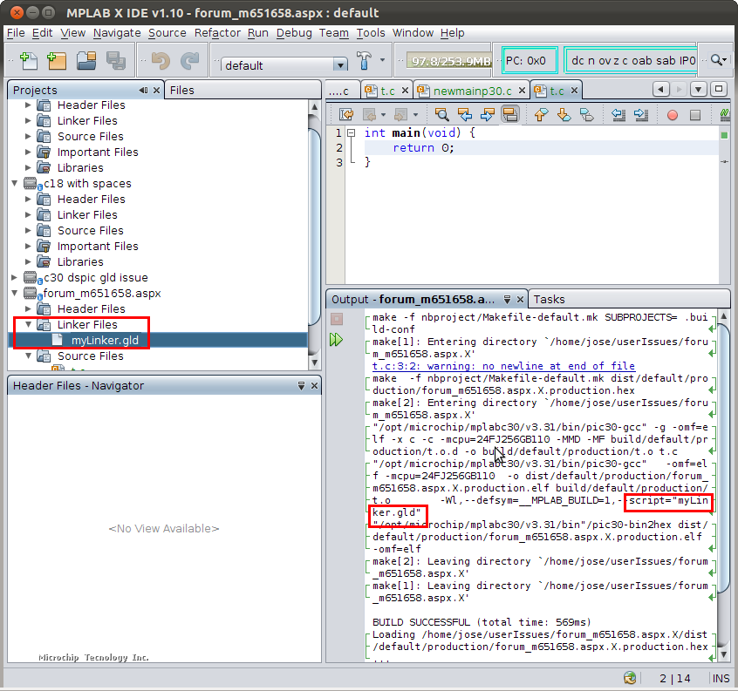Click green re-run arrows in Output panel
Screen dimensions: 738x691
click(337, 341)
